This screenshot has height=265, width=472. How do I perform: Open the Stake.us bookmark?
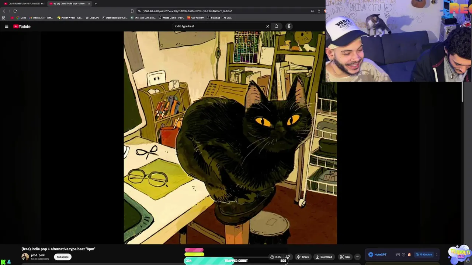[220, 18]
